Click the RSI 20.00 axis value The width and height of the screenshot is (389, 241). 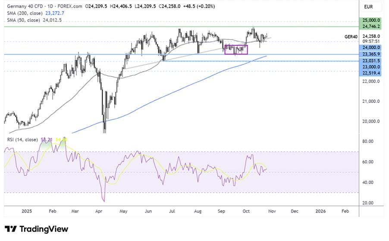coord(368,203)
